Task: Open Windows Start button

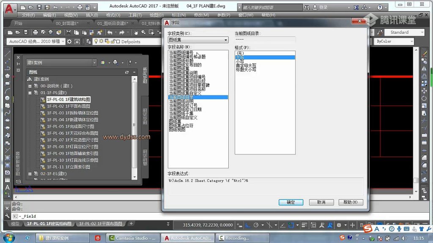Action: [x=9, y=238]
